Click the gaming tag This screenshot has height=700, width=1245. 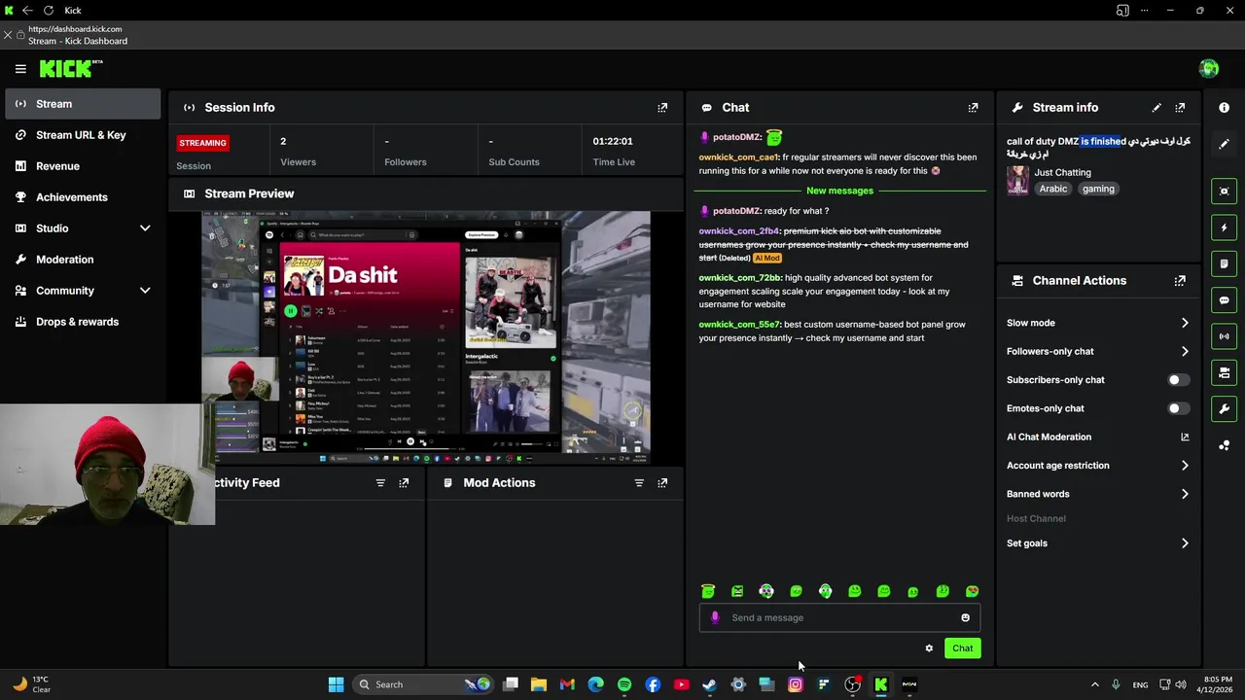coord(1098,189)
